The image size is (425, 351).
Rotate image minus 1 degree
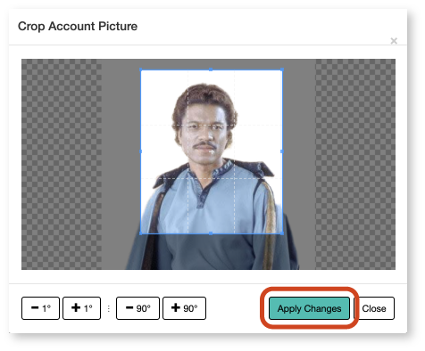point(40,308)
